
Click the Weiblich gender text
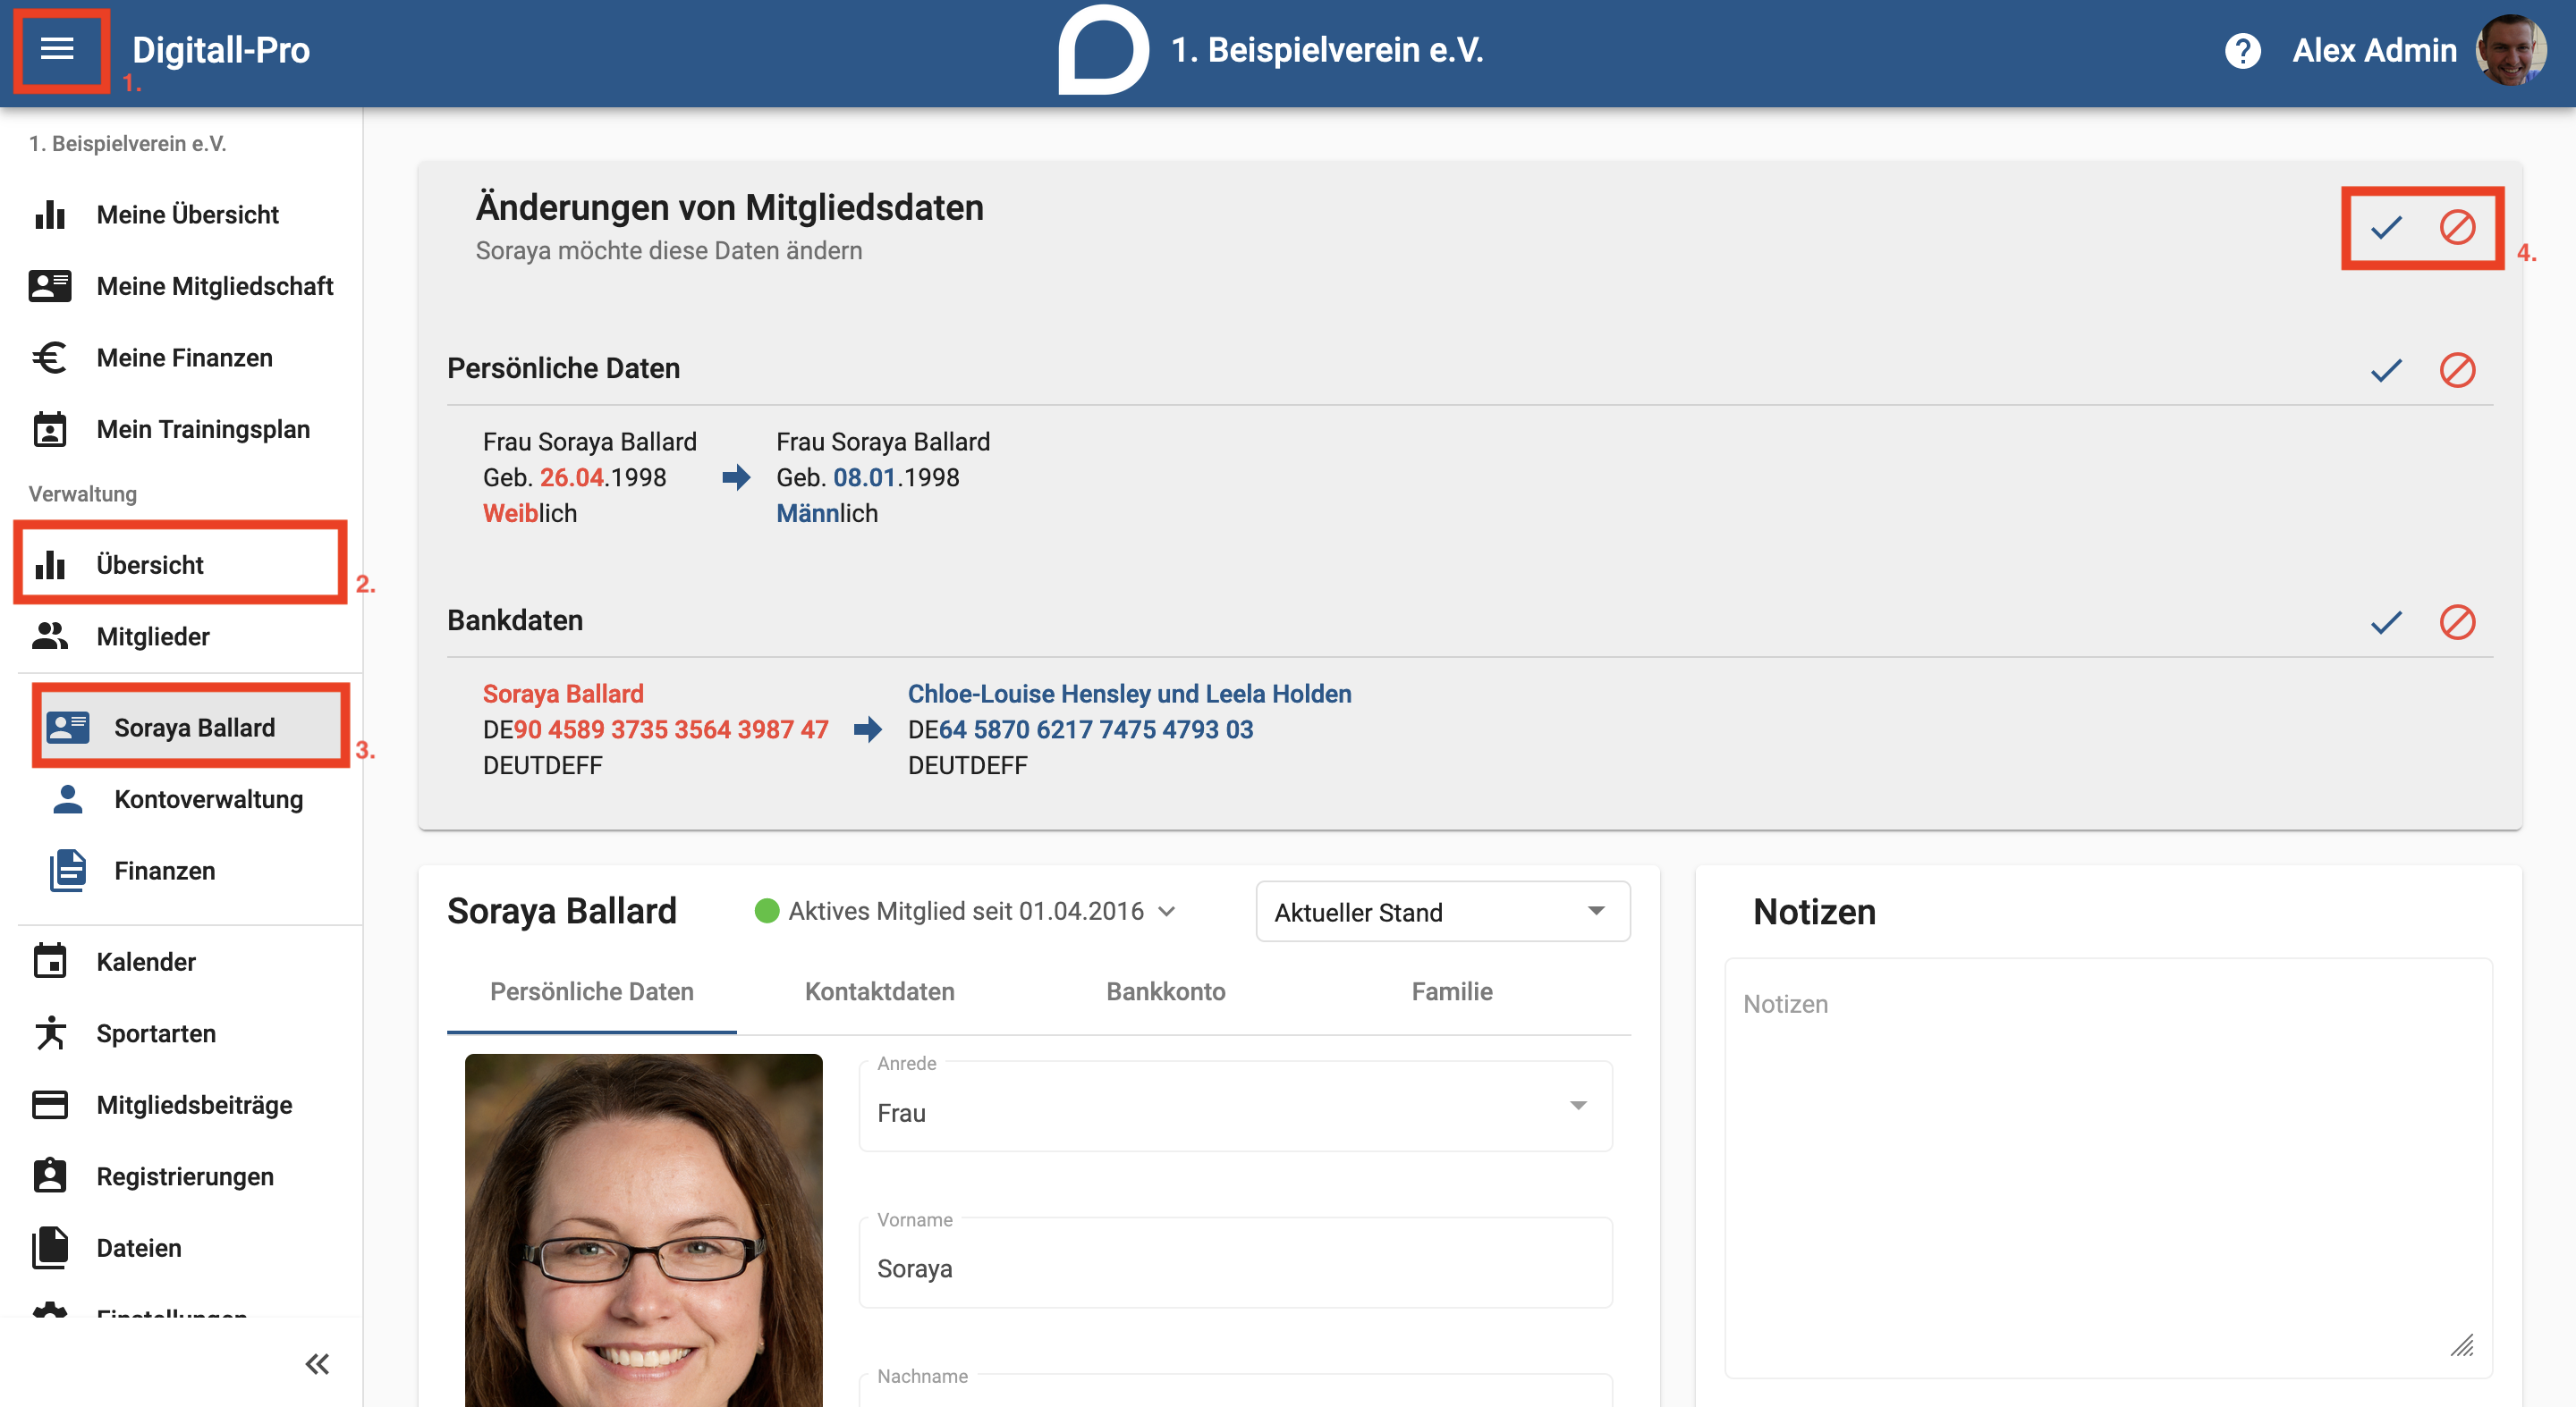tap(530, 514)
